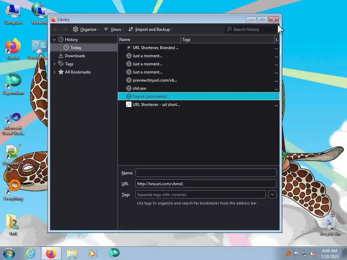Minimize the Library window
347x260 pixels.
coord(251,19)
